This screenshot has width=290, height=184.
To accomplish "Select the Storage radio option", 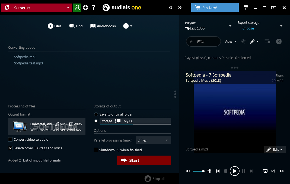I will click(x=96, y=121).
